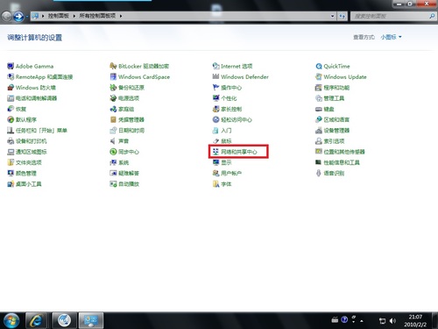Viewport: 438px width, 329px height.
Task: Open QuickTime settings
Action: [x=333, y=66]
